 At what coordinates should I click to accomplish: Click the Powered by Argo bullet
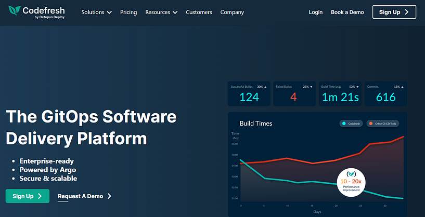[x=48, y=170]
